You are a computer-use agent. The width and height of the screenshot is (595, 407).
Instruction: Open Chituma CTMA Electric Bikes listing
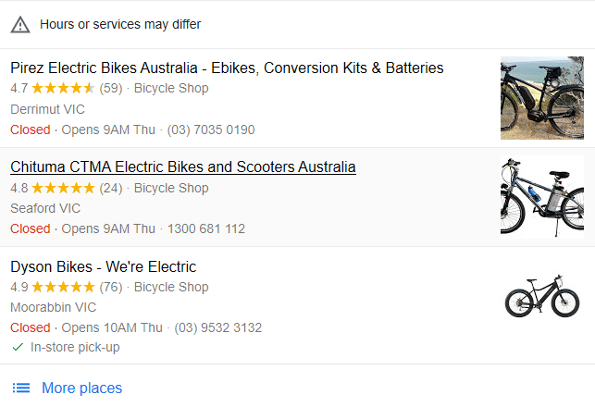coord(182,167)
